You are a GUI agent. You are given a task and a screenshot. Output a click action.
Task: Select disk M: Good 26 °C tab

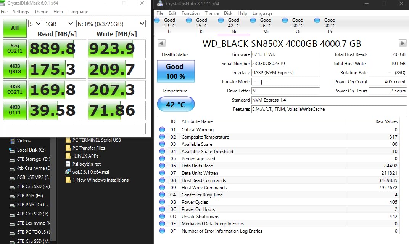[266, 26]
